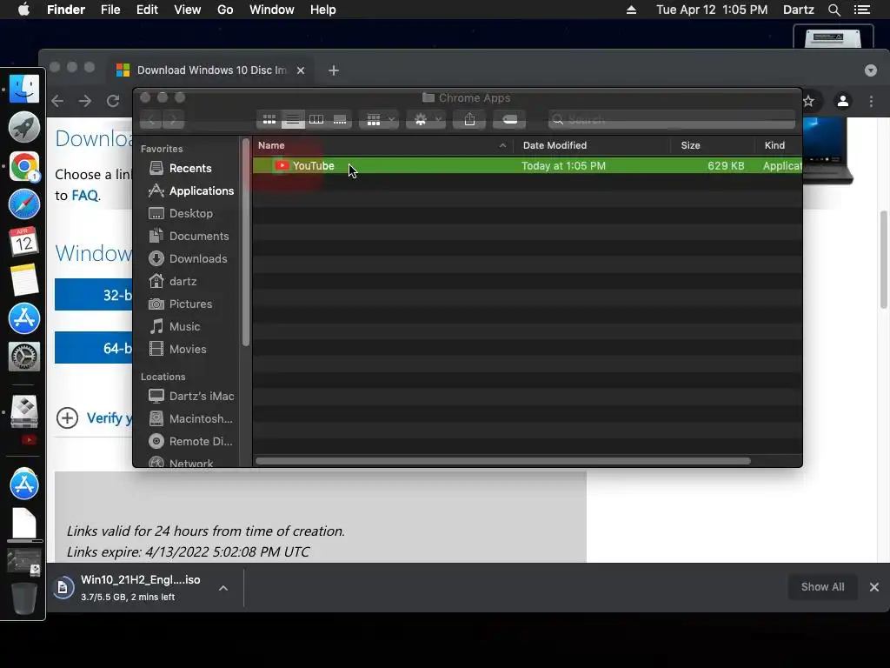Screen dimensions: 890x668
Task: Open the File menu
Action: (110, 10)
